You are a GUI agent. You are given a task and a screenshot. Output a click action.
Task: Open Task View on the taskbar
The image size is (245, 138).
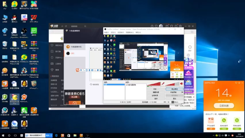(15, 136)
